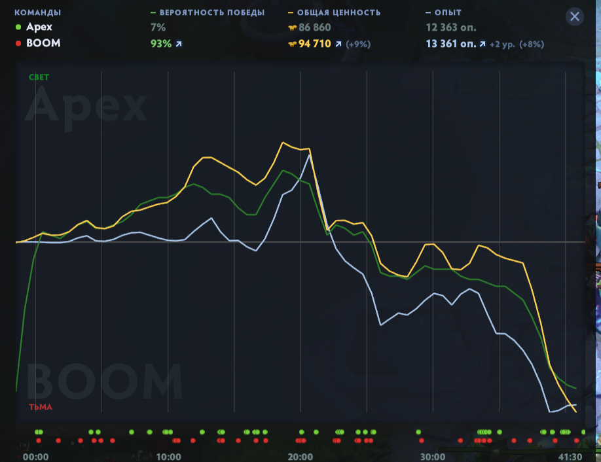Click the 00:00 time label
The image size is (601, 462).
35,457
